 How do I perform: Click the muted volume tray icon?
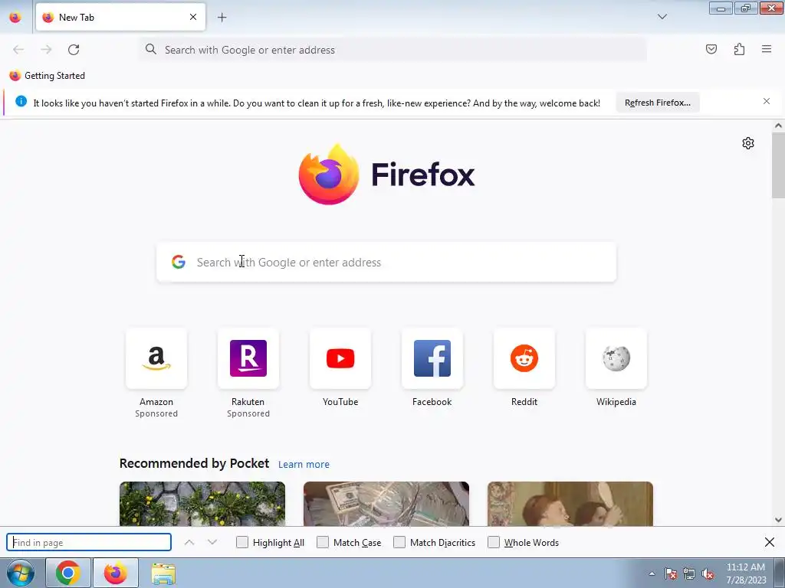pos(708,574)
